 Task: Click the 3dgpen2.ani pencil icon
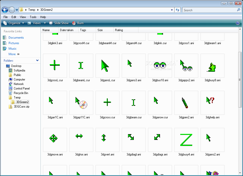[x=186, y=103]
